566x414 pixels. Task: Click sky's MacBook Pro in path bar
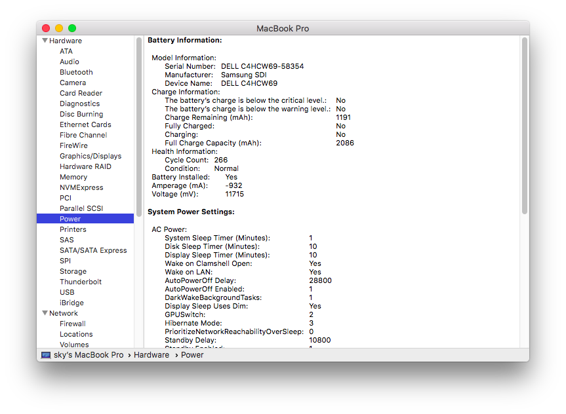click(89, 355)
